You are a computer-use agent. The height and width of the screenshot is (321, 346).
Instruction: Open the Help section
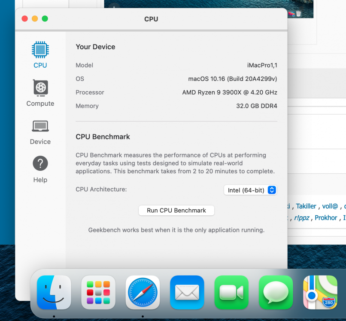[x=40, y=169]
